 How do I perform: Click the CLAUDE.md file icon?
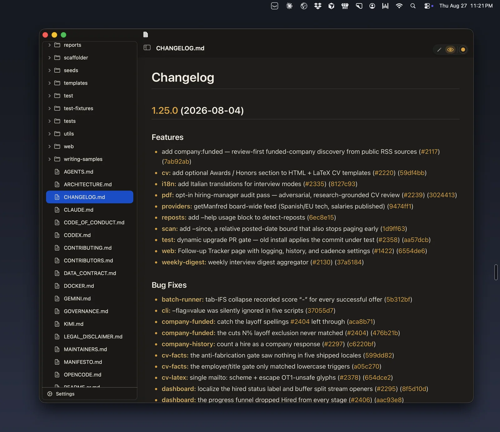click(57, 210)
